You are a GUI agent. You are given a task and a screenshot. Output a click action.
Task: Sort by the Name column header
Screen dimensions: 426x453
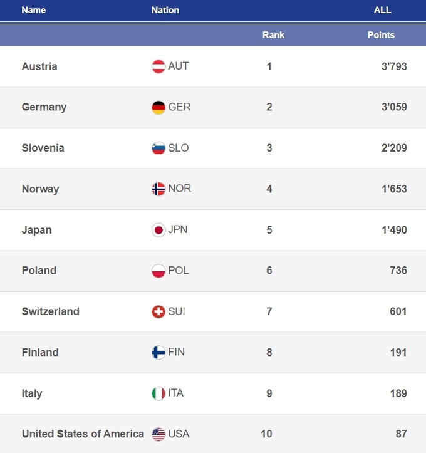[x=34, y=10]
